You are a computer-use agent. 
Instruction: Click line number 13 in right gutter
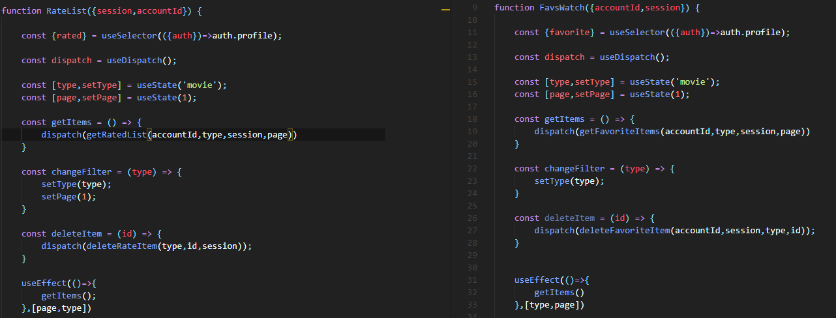pyautogui.click(x=473, y=57)
